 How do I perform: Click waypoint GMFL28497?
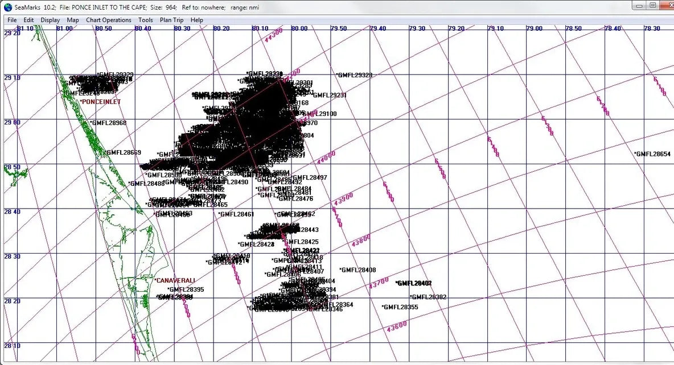[x=309, y=178]
